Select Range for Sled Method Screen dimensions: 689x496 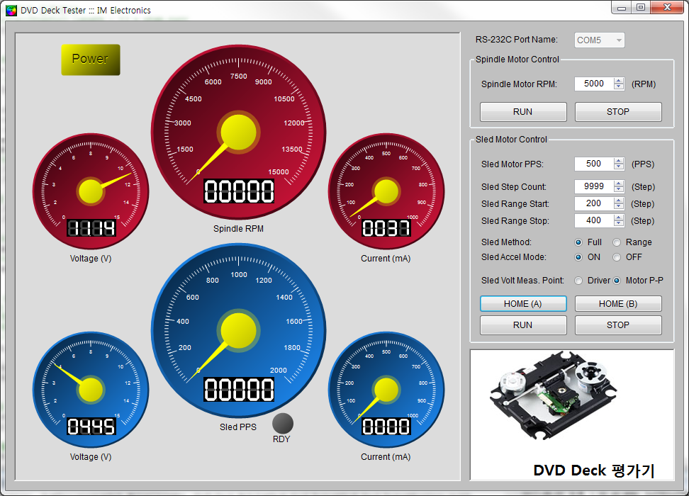pyautogui.click(x=617, y=242)
